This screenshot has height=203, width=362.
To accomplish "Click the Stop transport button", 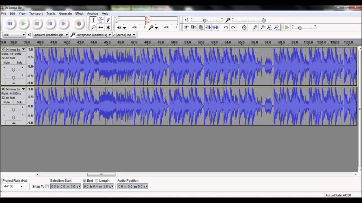I will point(37,24).
